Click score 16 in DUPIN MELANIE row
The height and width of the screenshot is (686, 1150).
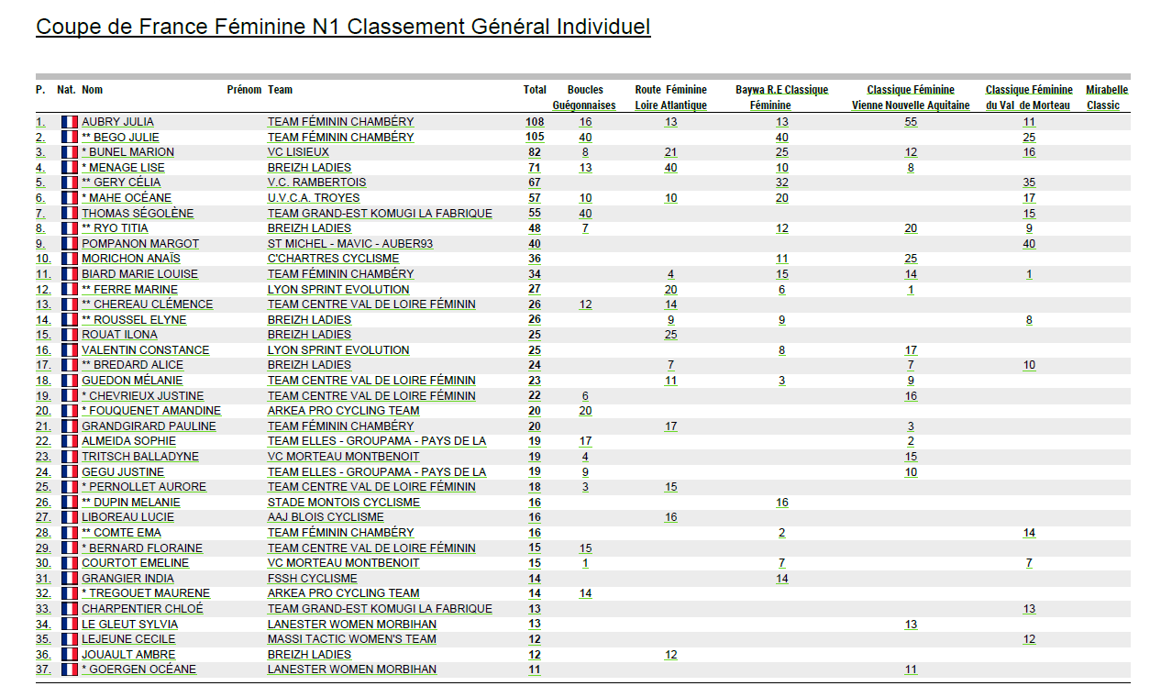[x=781, y=503]
